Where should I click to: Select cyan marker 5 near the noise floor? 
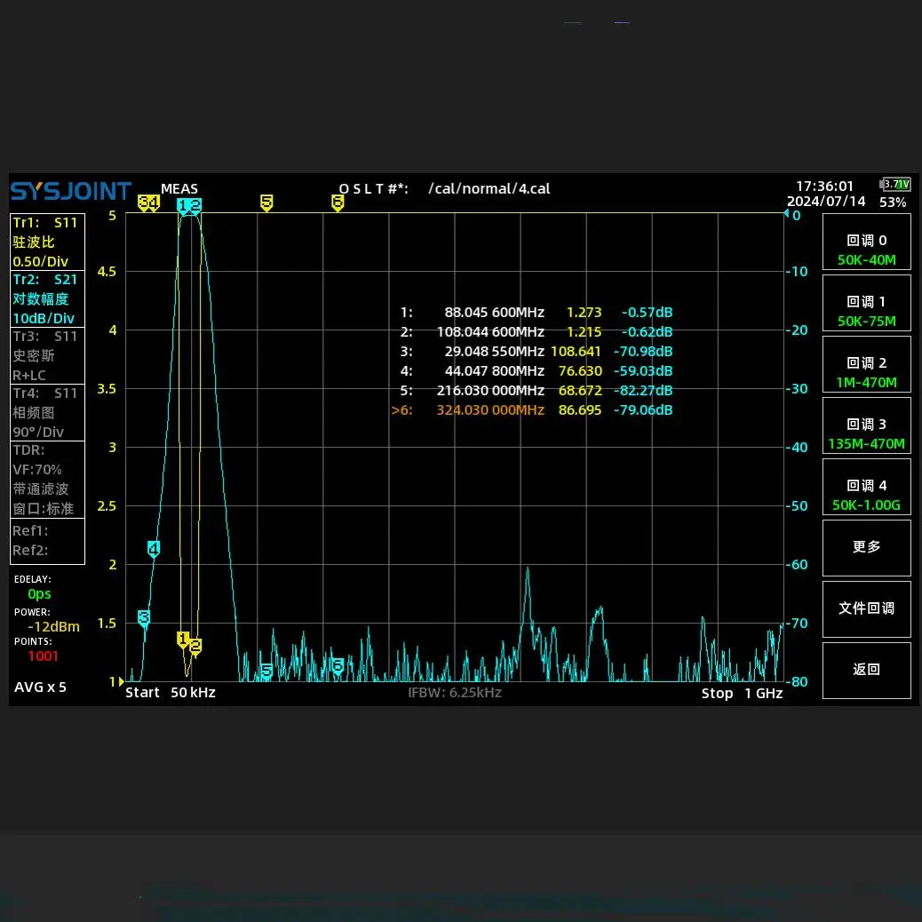pos(266,671)
